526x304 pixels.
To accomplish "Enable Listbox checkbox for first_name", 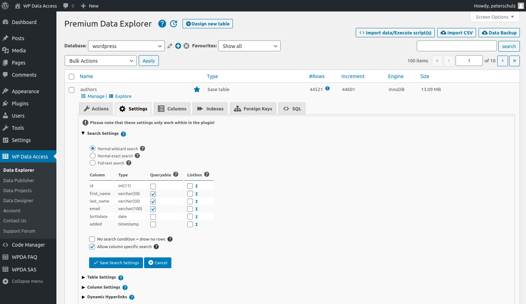I will pos(190,194).
